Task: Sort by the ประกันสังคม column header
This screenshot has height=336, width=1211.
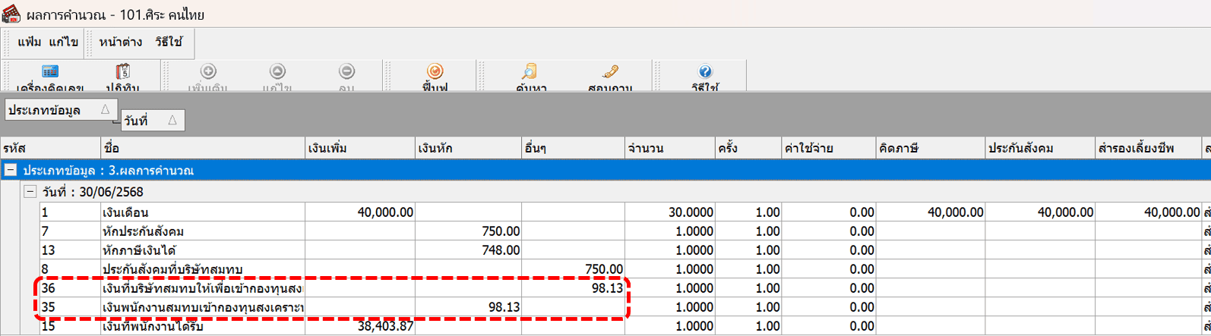Action: coord(1038,148)
